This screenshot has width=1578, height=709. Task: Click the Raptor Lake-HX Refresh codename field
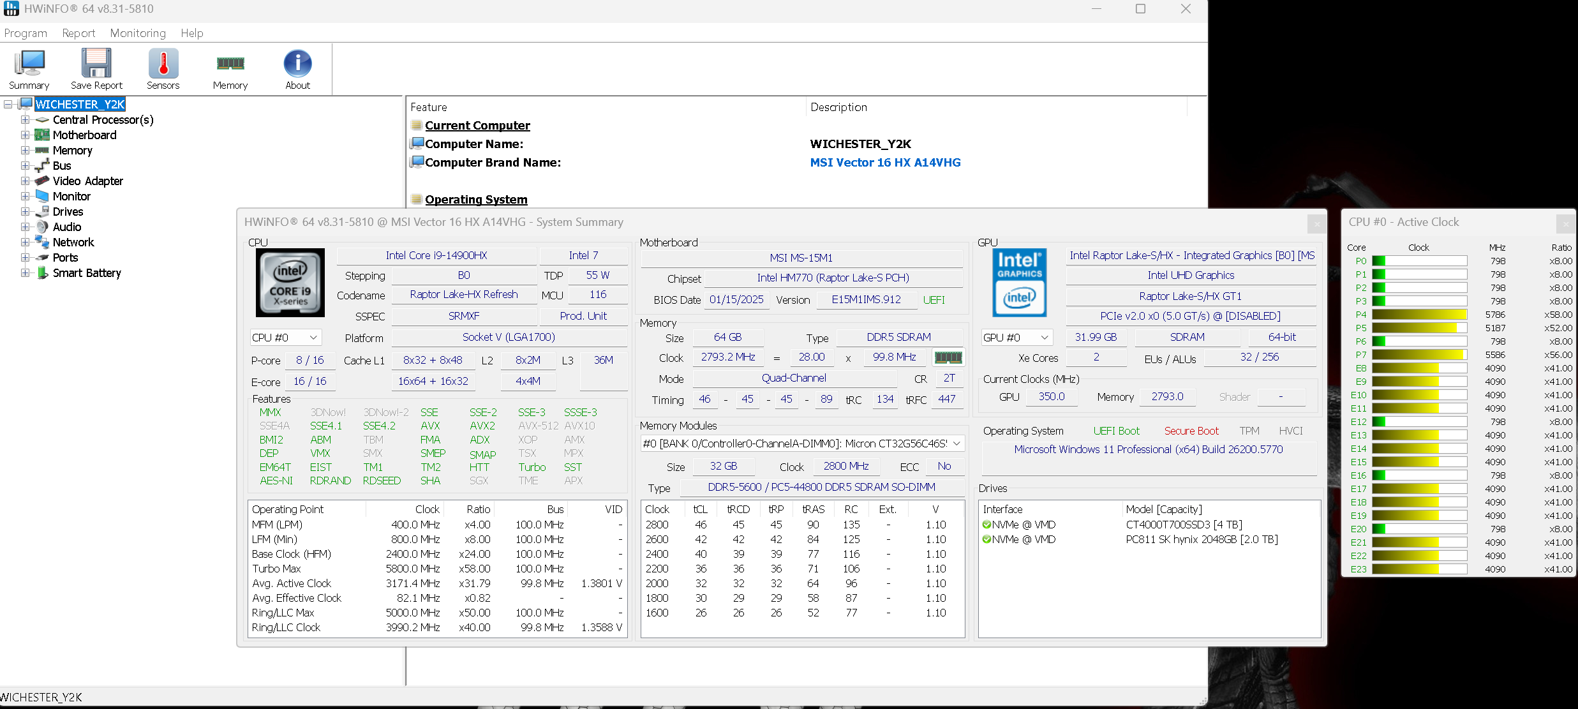464,295
